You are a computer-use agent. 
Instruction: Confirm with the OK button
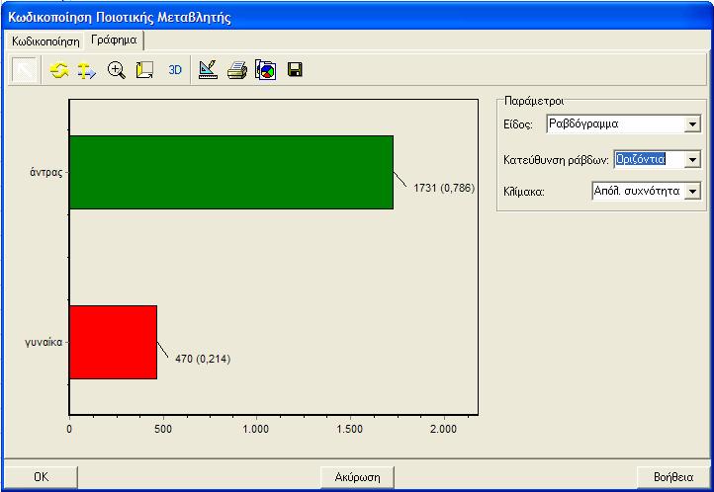(x=41, y=477)
